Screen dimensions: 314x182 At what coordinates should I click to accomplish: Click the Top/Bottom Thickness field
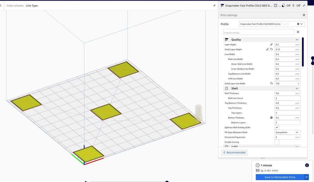click(x=287, y=103)
